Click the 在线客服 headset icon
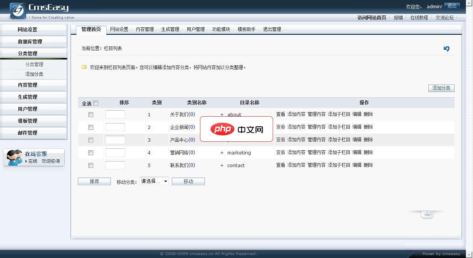The image size is (473, 258). coord(13,157)
